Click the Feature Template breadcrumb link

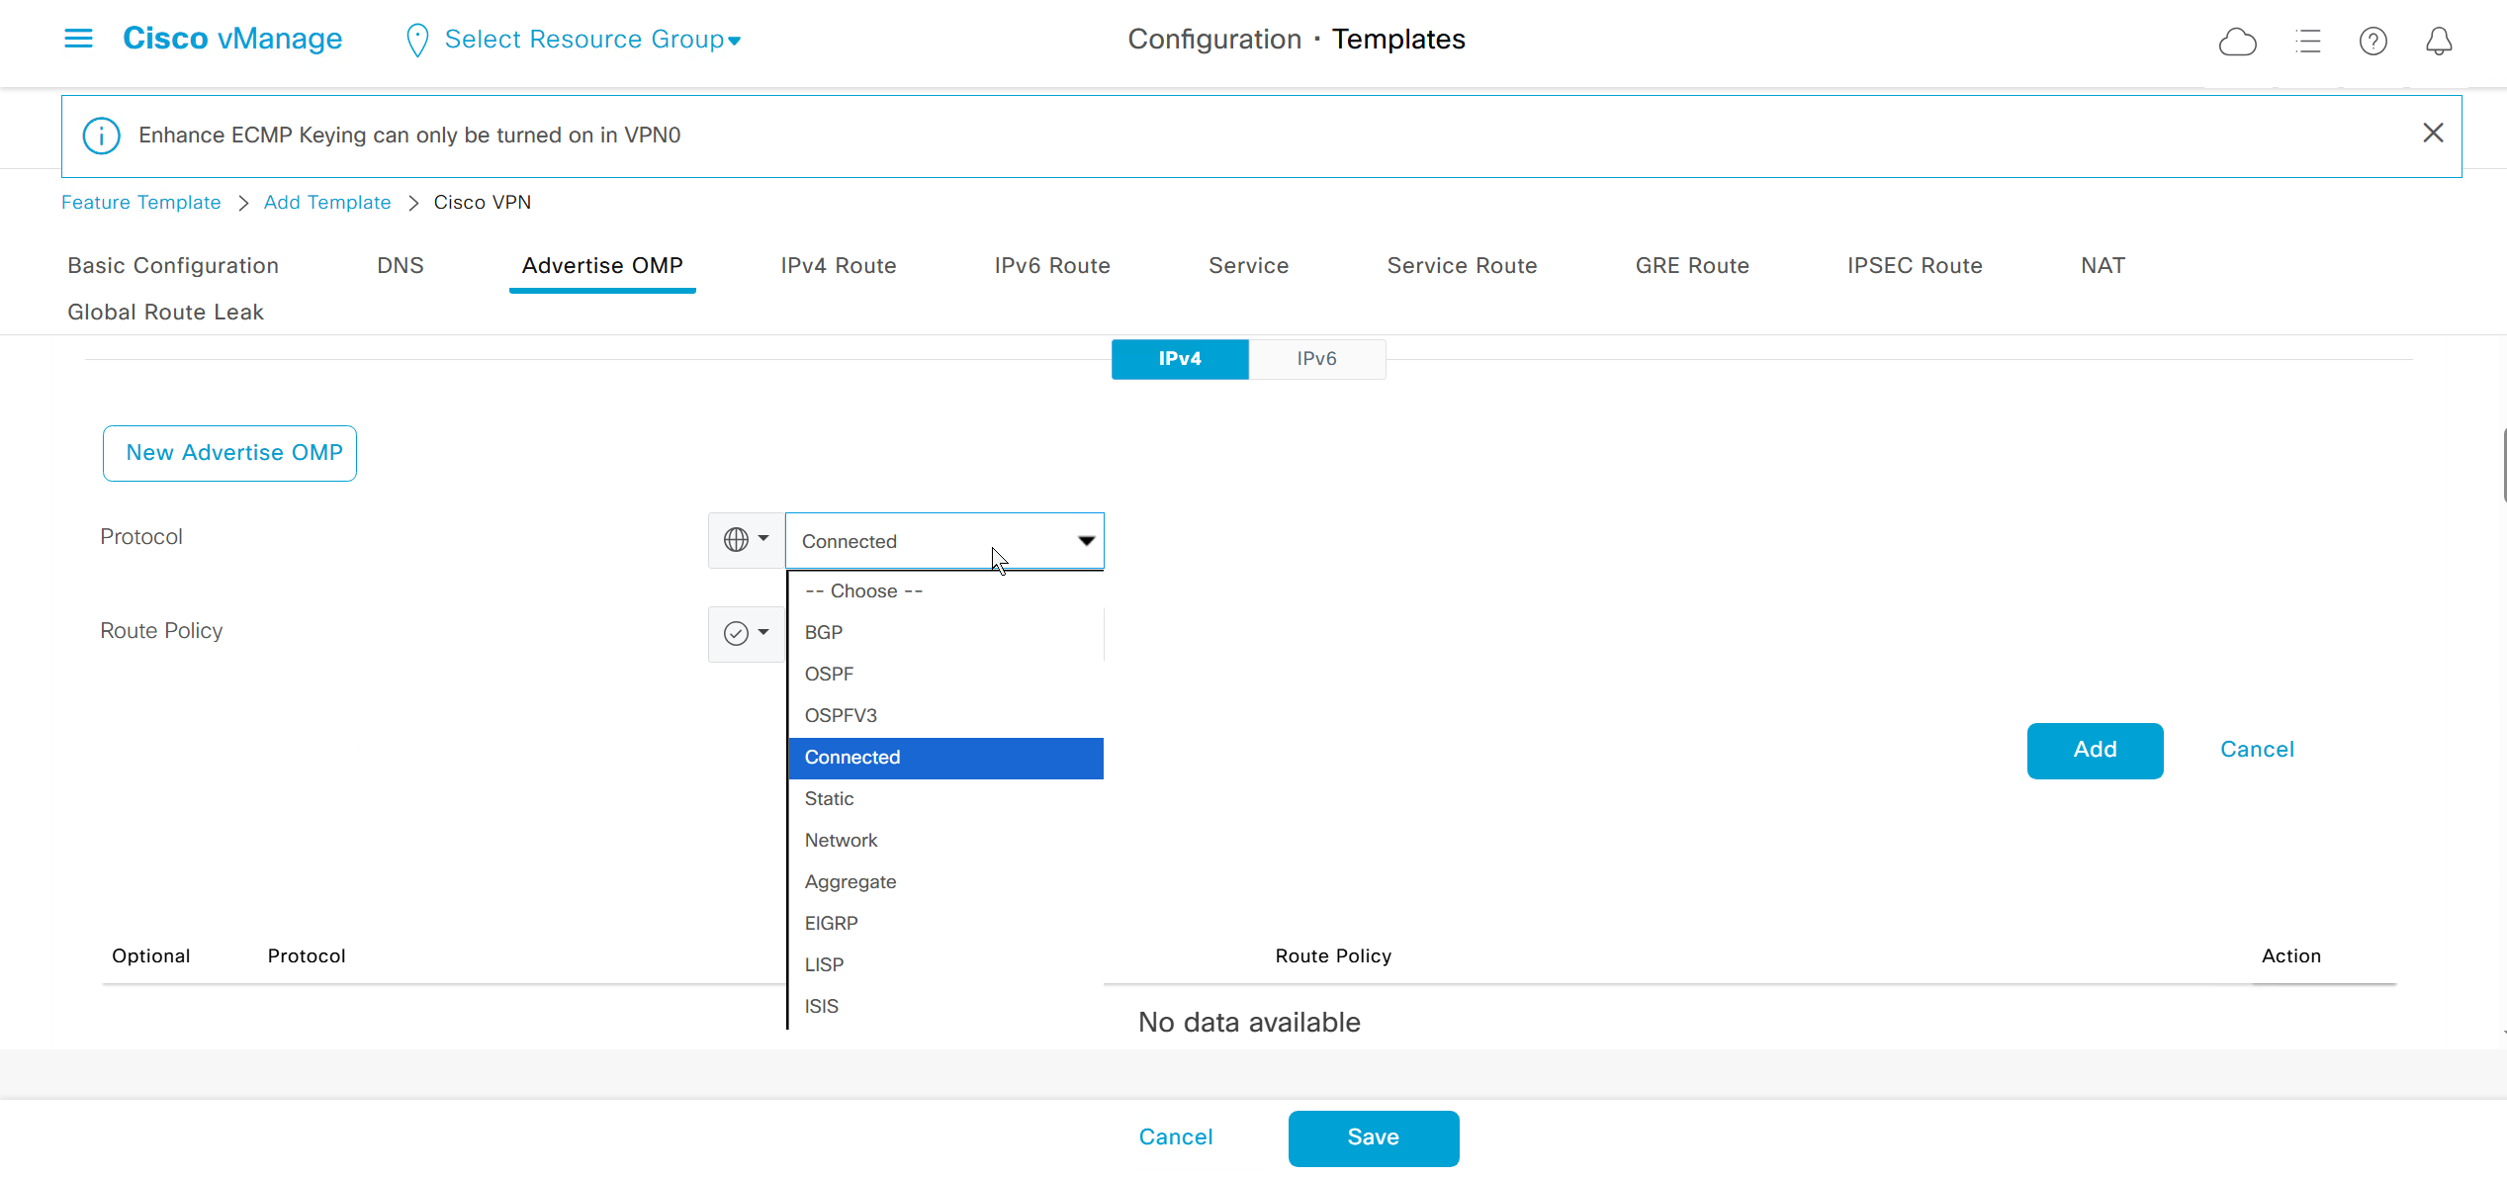point(140,203)
